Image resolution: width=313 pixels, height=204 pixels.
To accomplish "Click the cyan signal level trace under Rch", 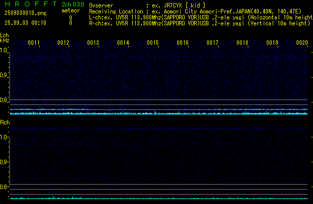I will [159, 198].
